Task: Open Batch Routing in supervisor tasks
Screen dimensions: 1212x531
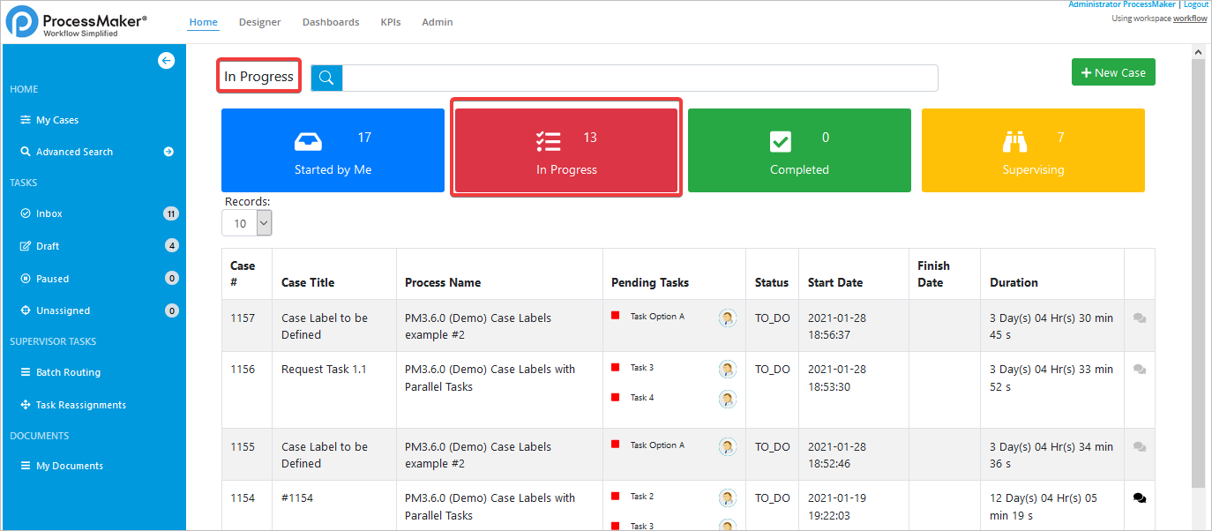Action: (66, 371)
